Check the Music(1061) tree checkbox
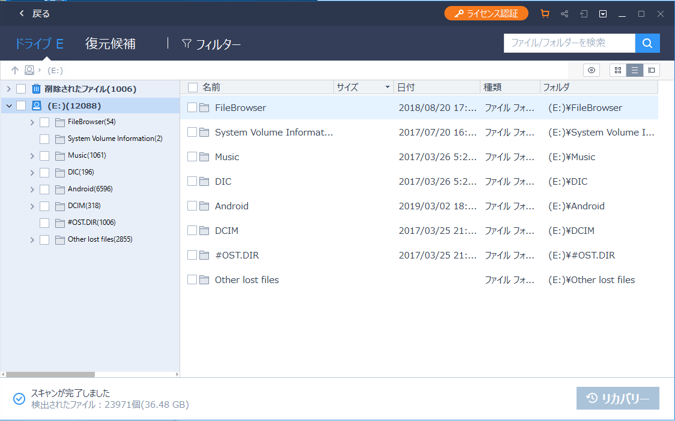 point(44,156)
